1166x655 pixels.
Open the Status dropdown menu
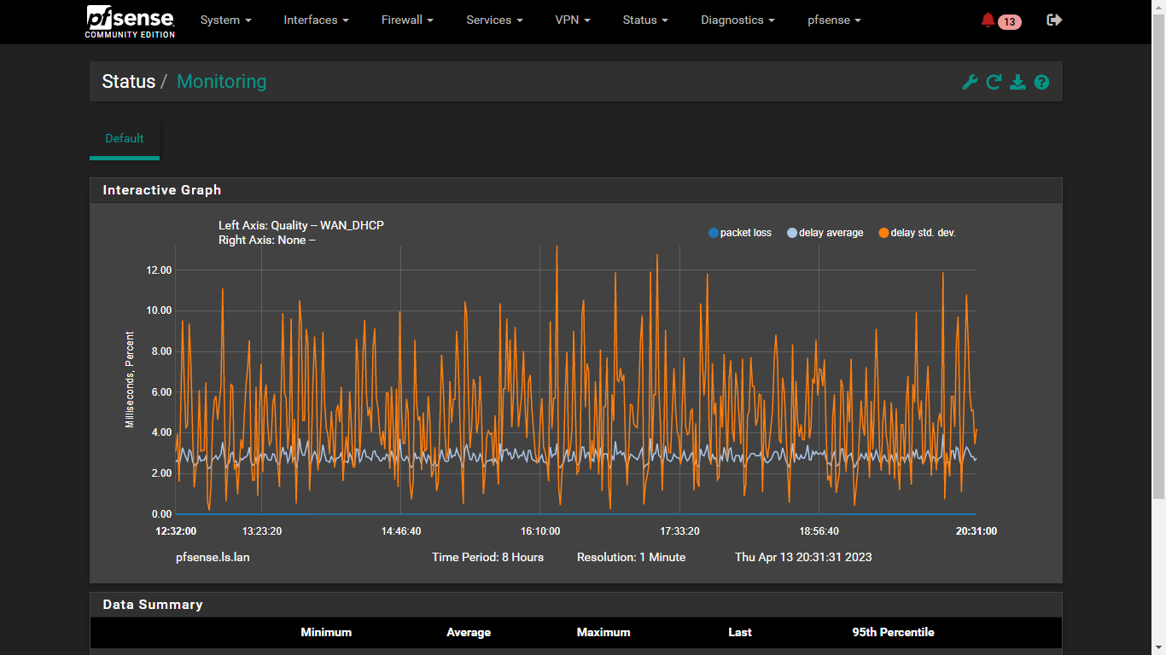[645, 20]
